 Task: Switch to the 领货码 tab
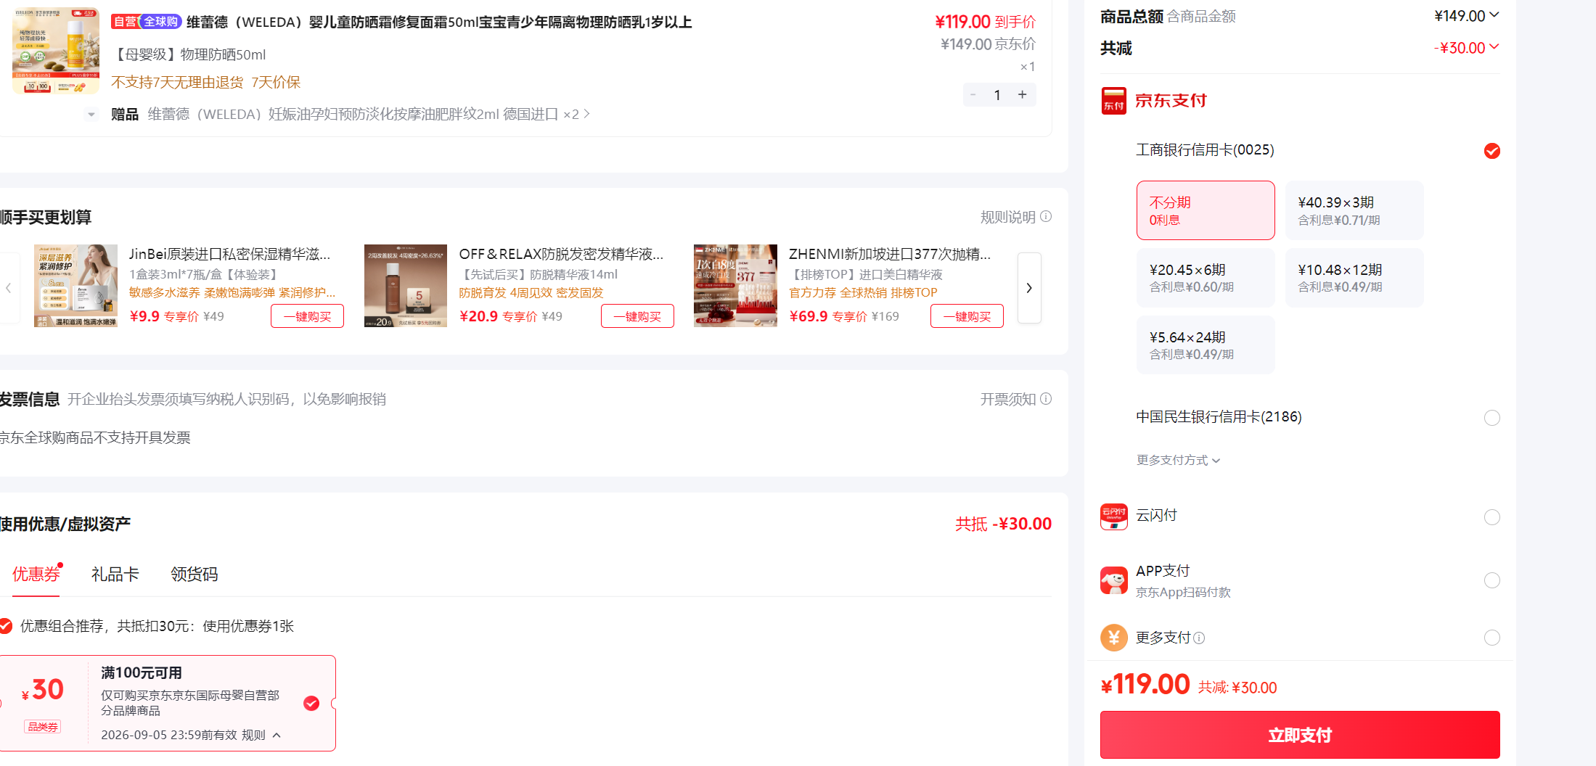[194, 574]
